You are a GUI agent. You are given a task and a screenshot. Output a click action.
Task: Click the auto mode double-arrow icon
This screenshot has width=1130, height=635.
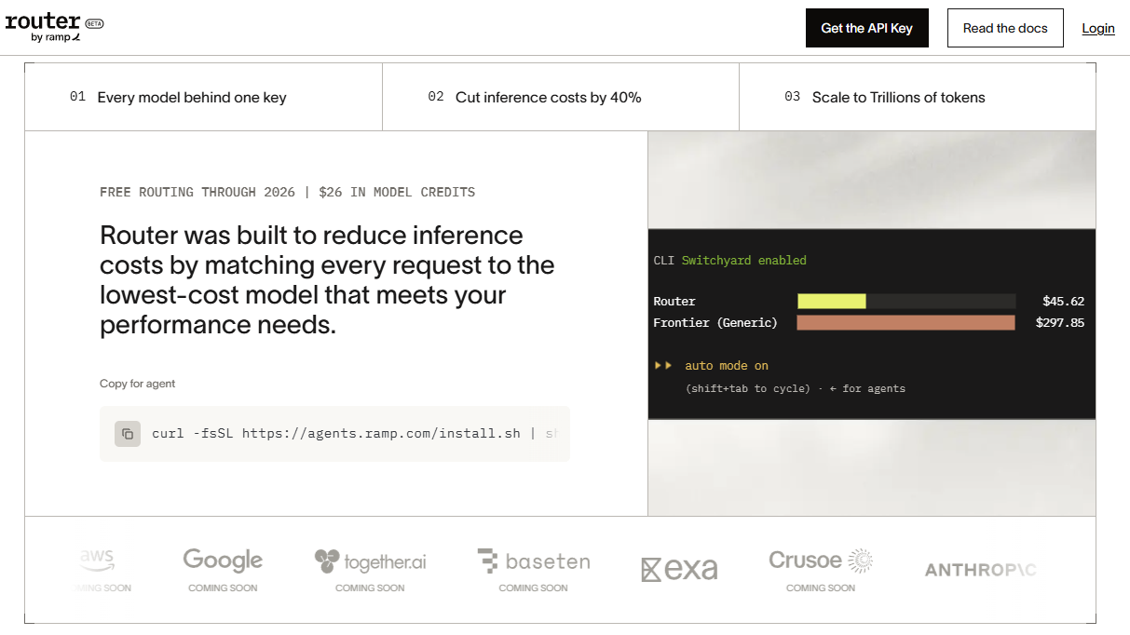(663, 366)
